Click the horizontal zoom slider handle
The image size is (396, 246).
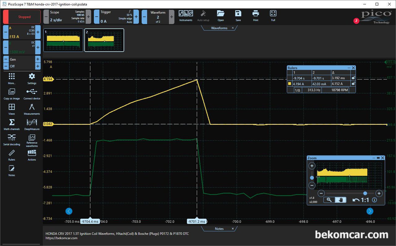pos(365,193)
